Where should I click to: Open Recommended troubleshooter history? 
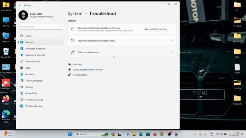(x=122, y=41)
